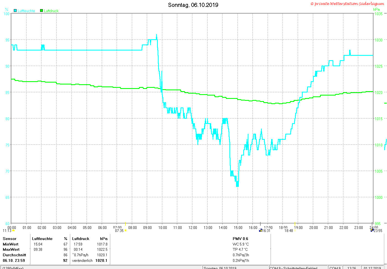Image resolution: width=387 pixels, height=269 pixels.
Task: Click the private Wetterstation Süderlügum copyright text
Action: pos(347,4)
